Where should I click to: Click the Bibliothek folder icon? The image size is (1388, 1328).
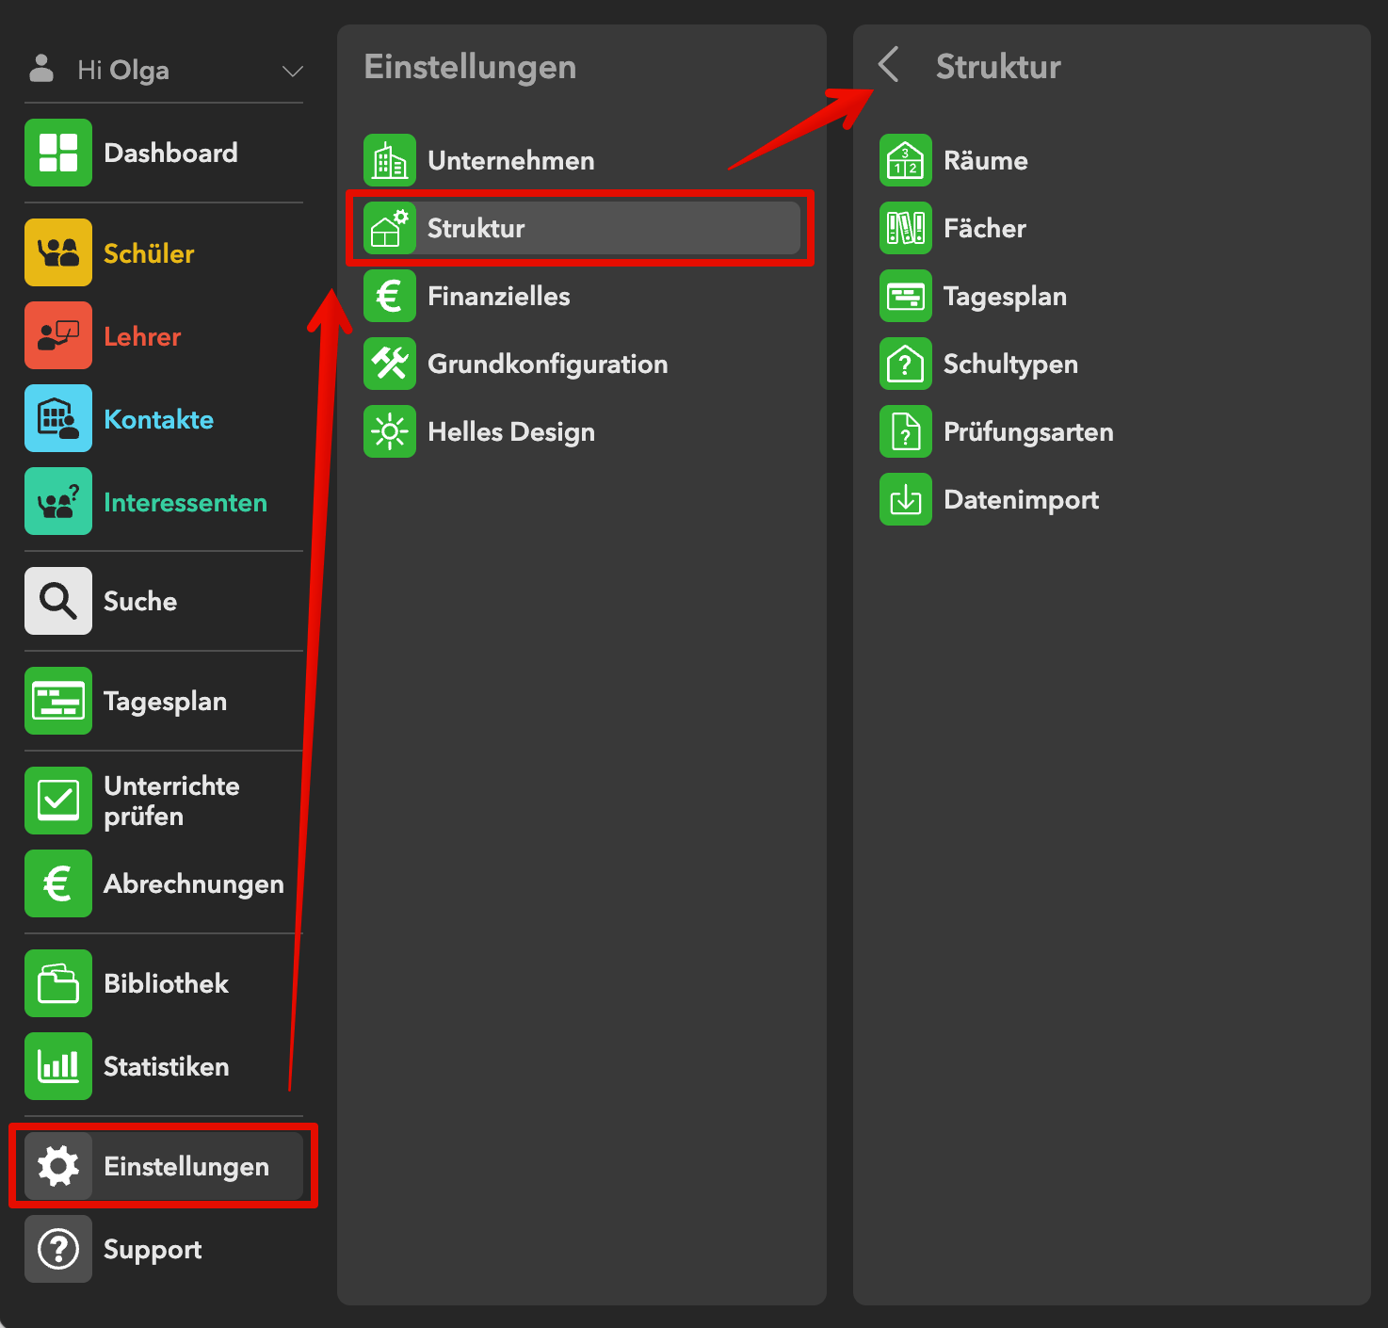58,983
